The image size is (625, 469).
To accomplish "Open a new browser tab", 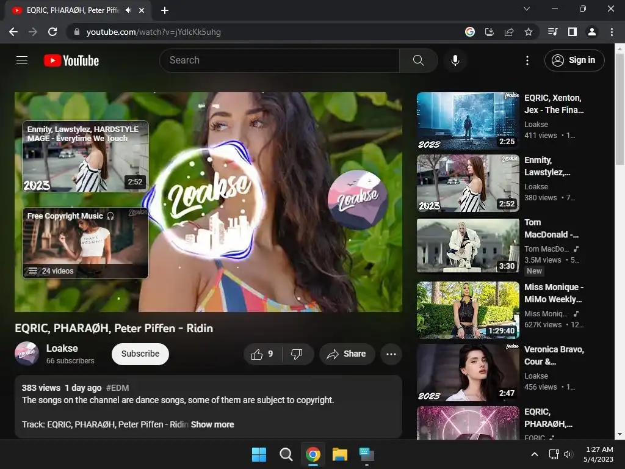I will 165,10.
